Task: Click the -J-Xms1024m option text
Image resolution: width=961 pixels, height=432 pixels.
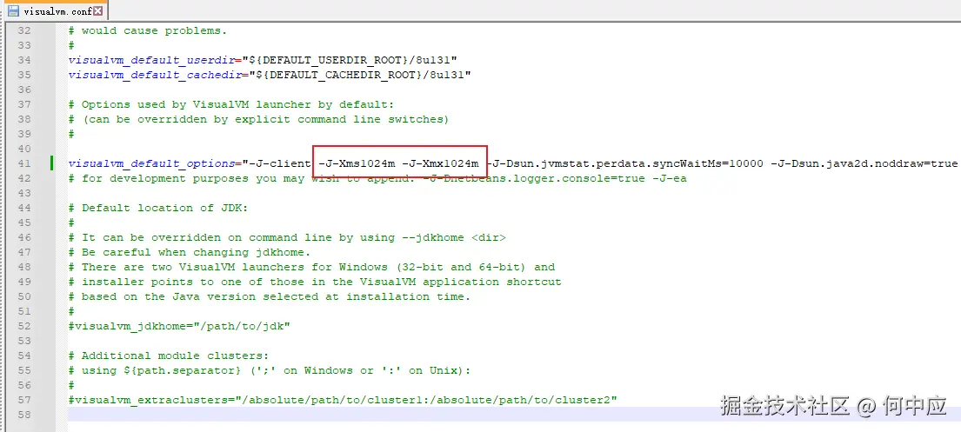Action: tap(357, 163)
